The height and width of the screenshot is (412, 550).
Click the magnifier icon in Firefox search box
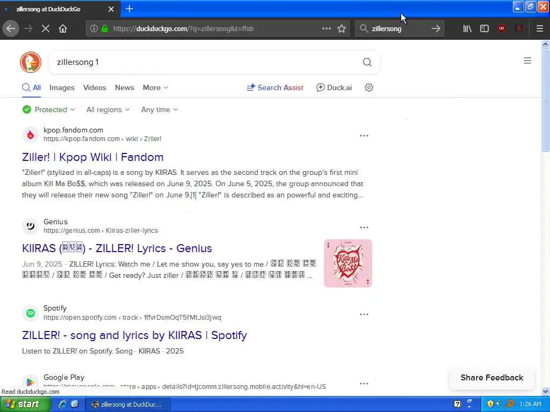pyautogui.click(x=364, y=29)
